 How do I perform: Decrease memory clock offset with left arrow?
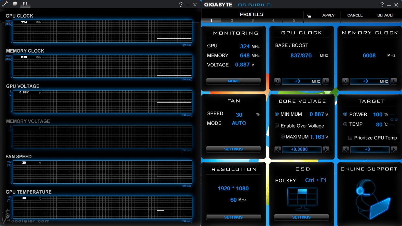(x=346, y=81)
